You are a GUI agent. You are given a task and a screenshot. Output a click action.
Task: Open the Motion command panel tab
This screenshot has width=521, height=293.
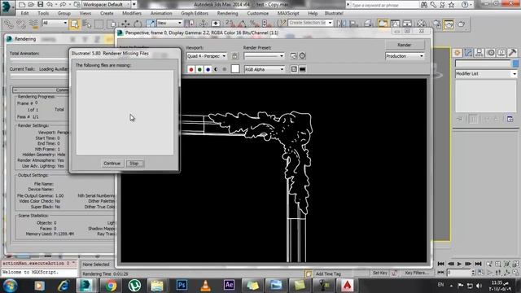pos(490,52)
